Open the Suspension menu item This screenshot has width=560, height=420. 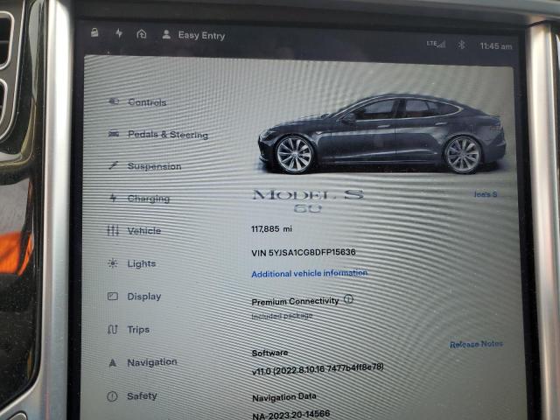point(154,166)
